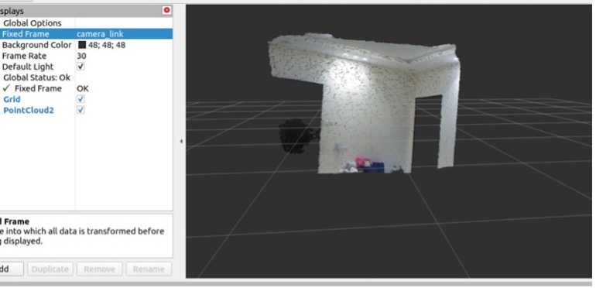Viewport: 596px width, 288px height.
Task: Click the Duplicate button
Action: point(50,269)
